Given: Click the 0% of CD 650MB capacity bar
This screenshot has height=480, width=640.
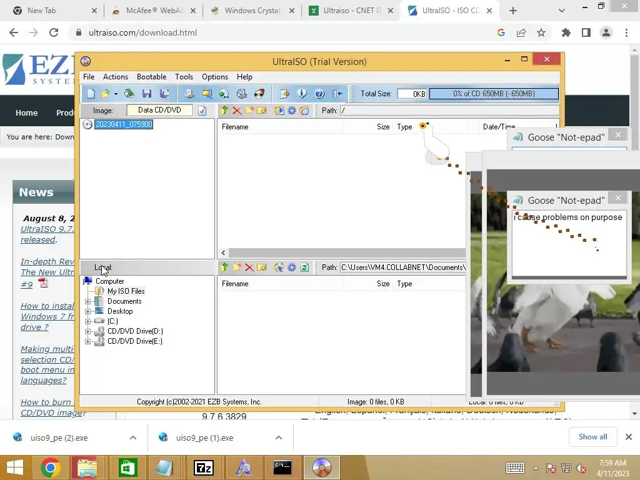Looking at the screenshot, I should click(x=494, y=94).
